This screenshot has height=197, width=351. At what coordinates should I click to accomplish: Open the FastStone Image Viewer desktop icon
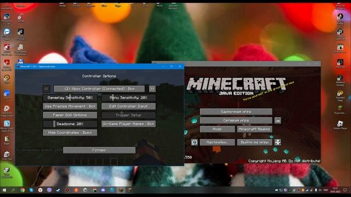point(7,111)
